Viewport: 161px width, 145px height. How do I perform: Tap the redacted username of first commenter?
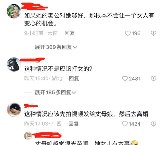tap(35, 6)
